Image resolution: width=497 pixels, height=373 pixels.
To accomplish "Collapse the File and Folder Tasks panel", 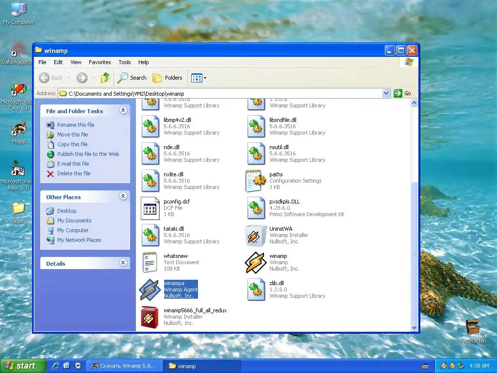I will [123, 110].
